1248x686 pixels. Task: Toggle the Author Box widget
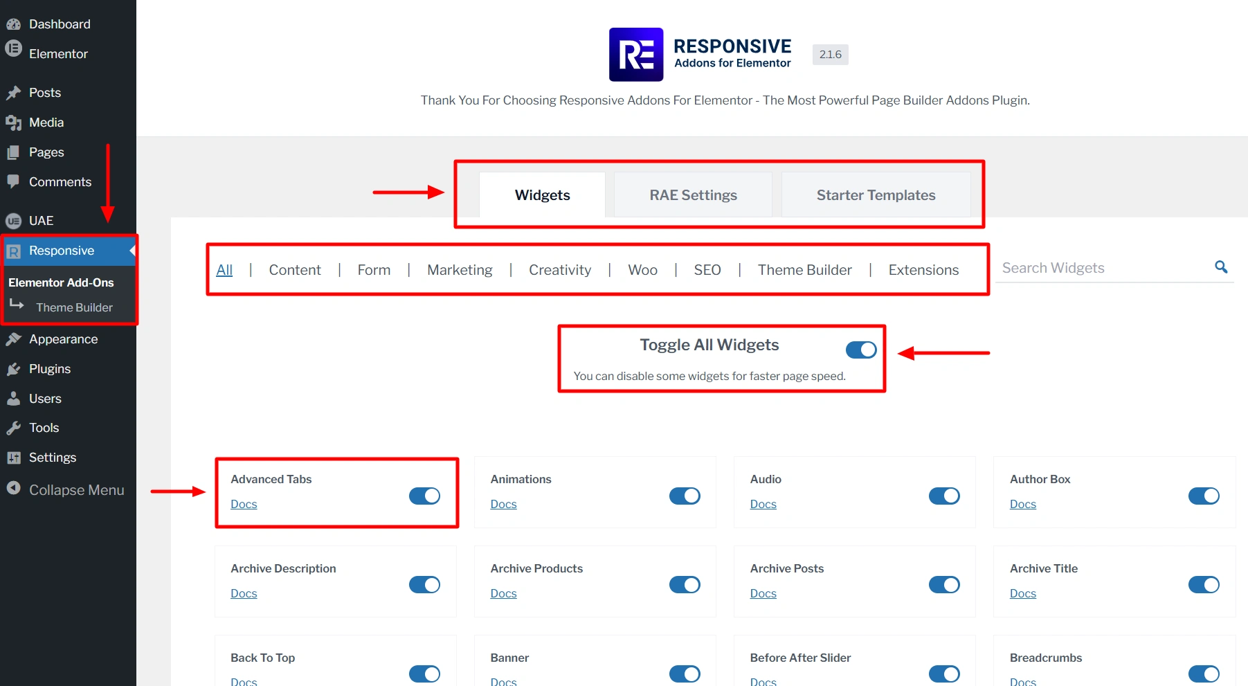(x=1204, y=496)
